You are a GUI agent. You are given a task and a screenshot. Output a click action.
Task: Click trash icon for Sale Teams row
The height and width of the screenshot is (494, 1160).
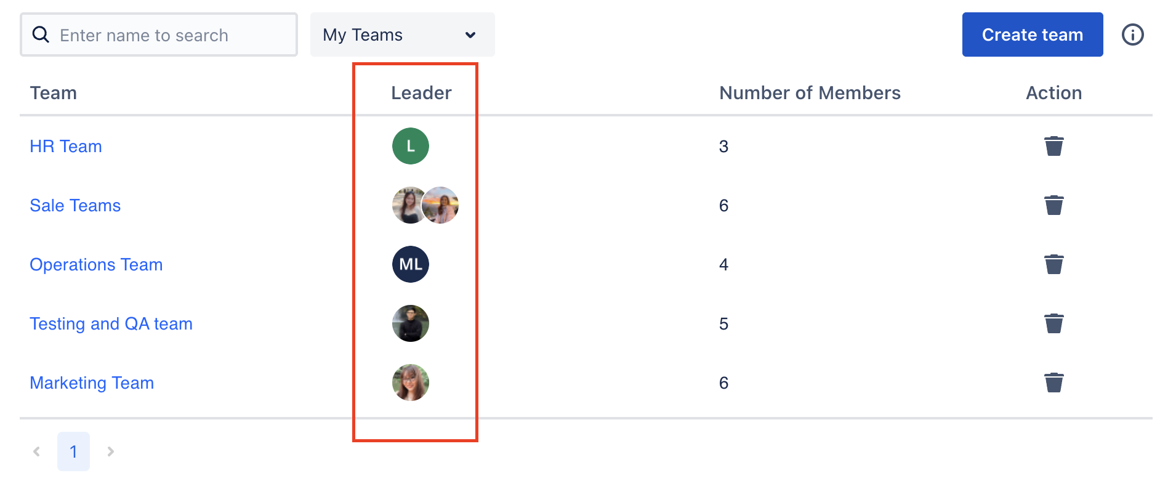(x=1053, y=205)
